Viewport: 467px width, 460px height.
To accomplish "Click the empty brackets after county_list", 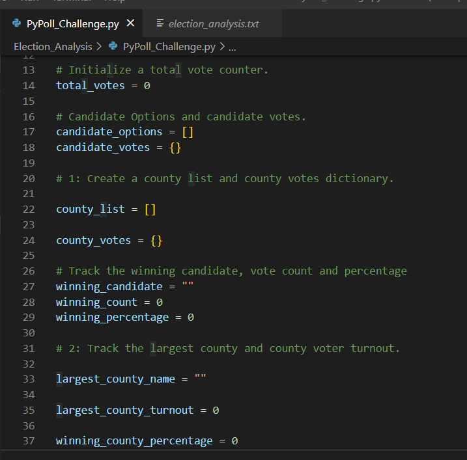I will 150,210.
